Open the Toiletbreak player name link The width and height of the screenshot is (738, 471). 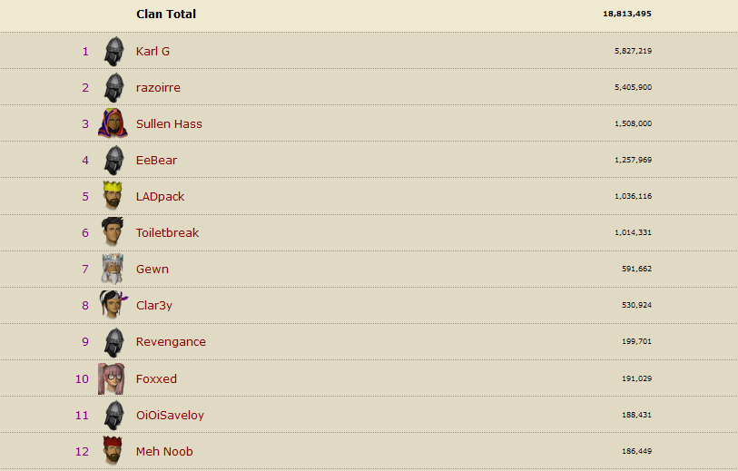click(167, 233)
